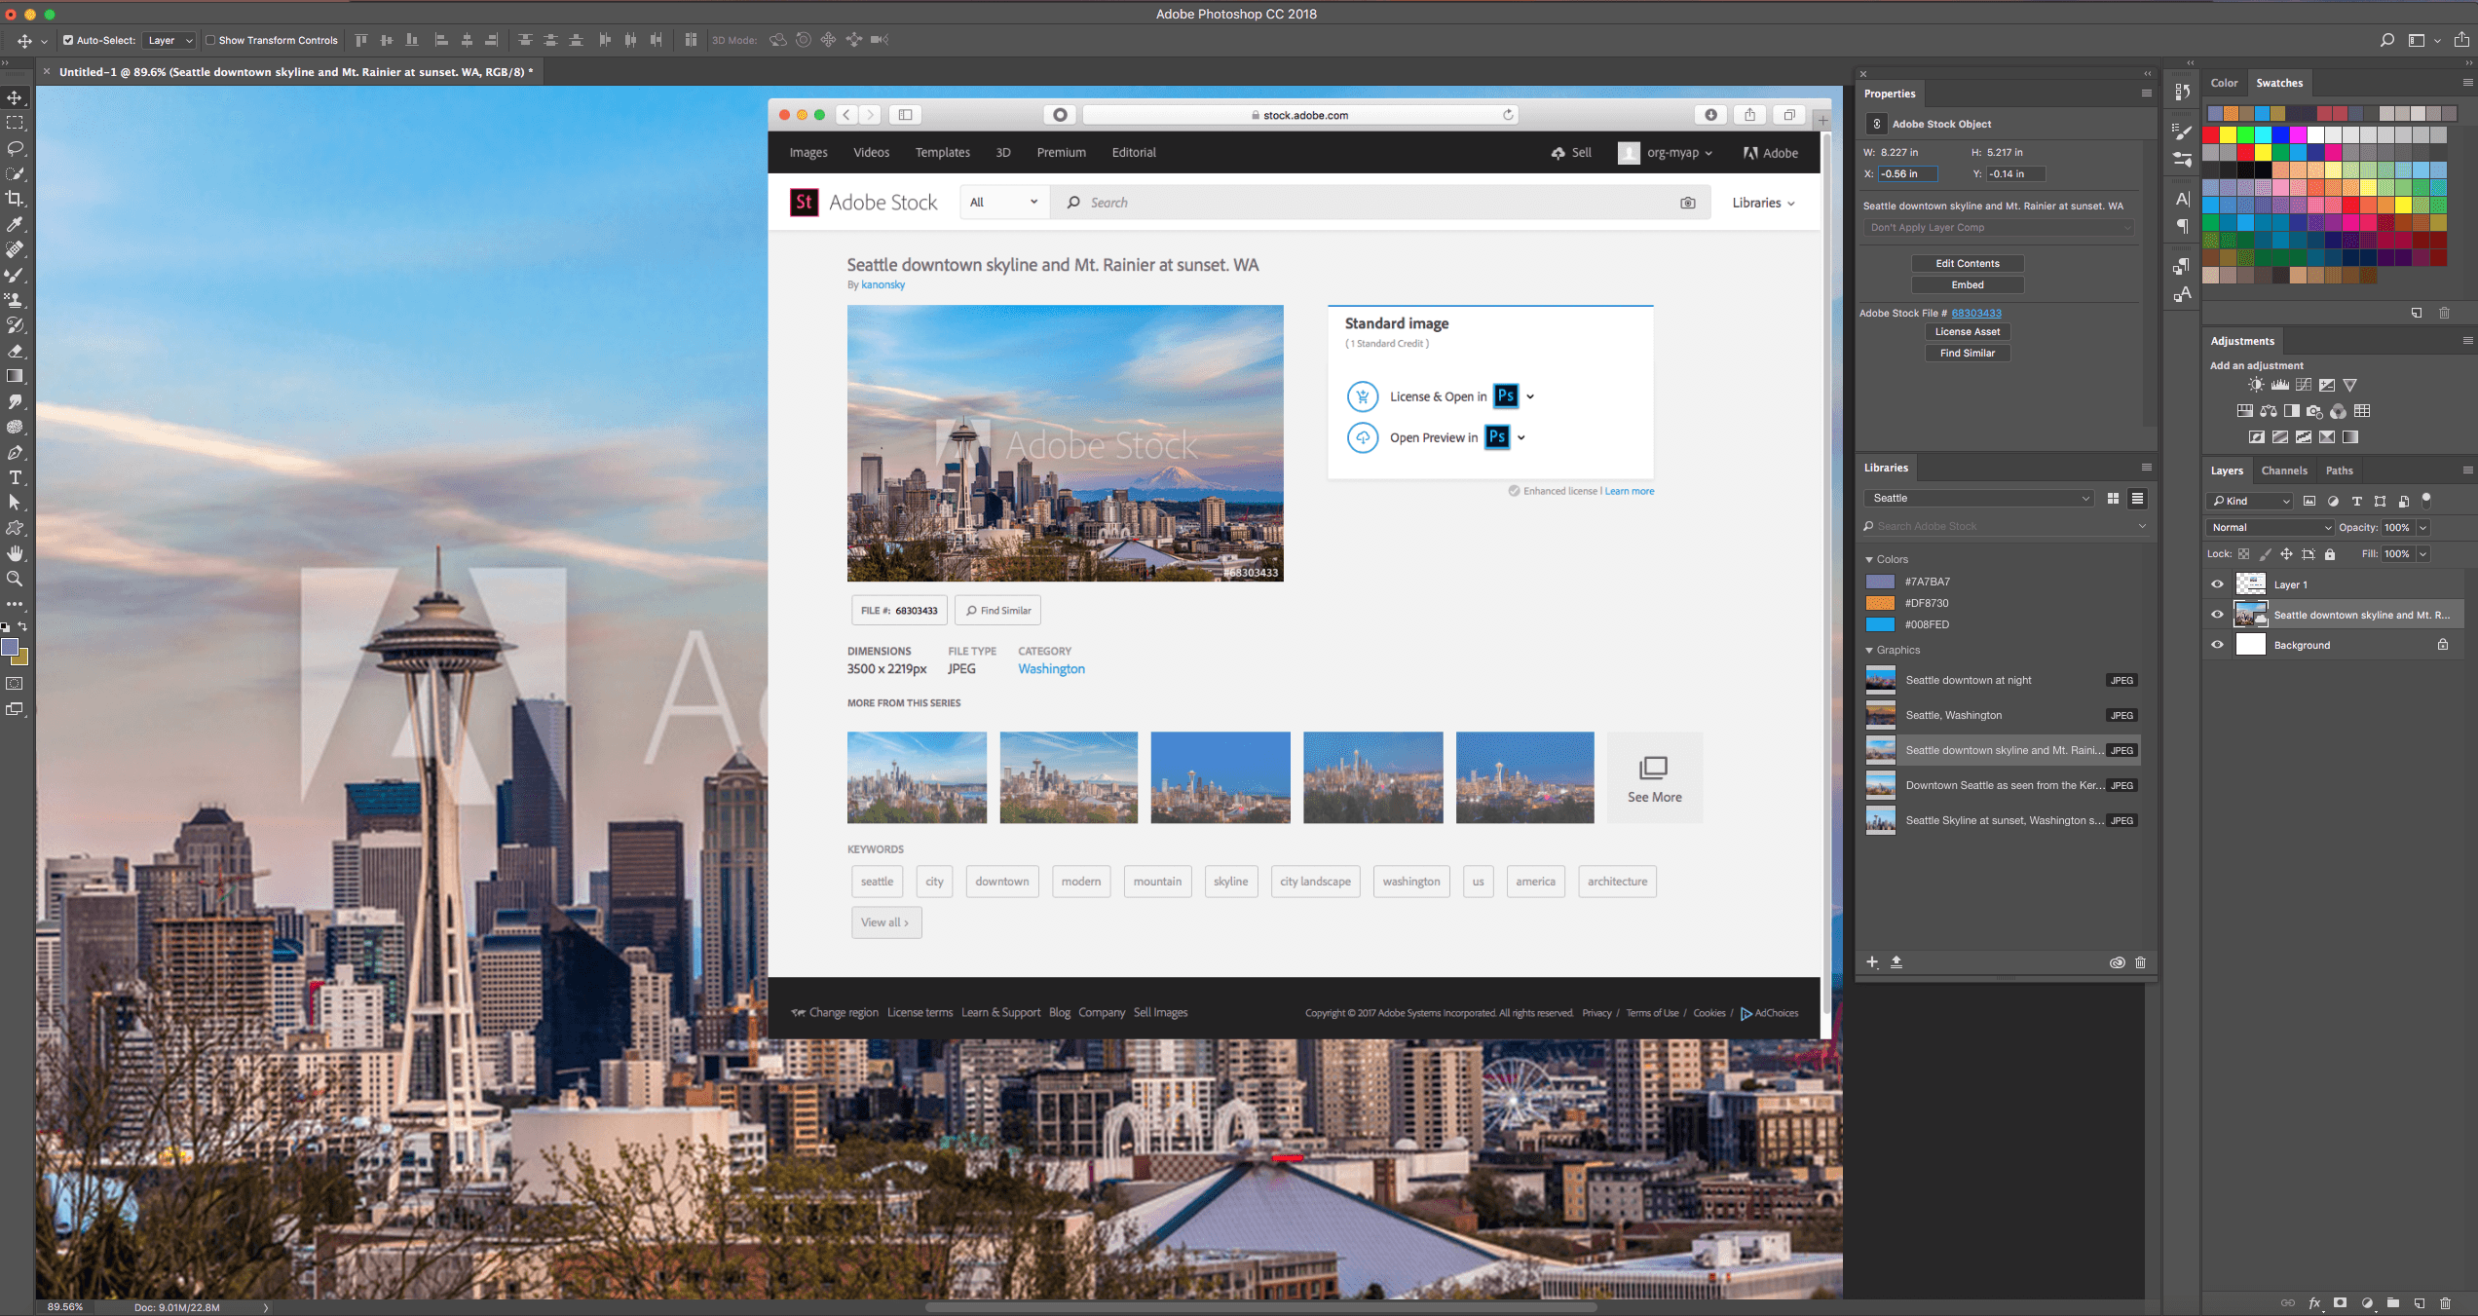Switch to the Channels tab
2478x1316 pixels.
pyautogui.click(x=2284, y=471)
